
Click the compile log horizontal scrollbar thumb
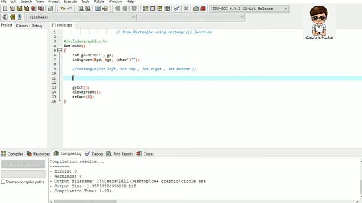click(85, 201)
